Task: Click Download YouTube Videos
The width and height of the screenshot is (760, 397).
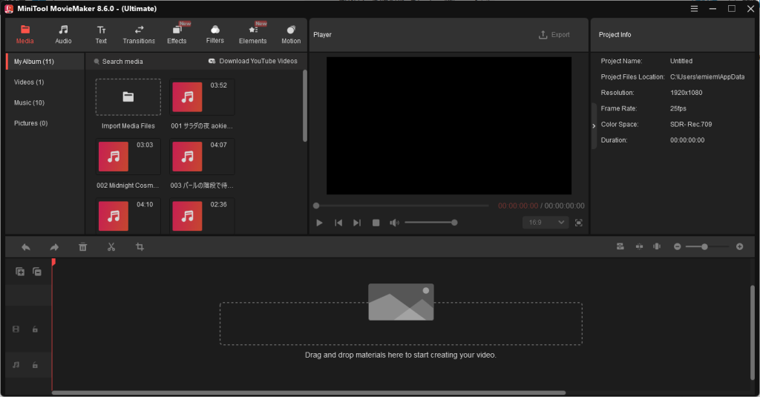Action: [252, 62]
